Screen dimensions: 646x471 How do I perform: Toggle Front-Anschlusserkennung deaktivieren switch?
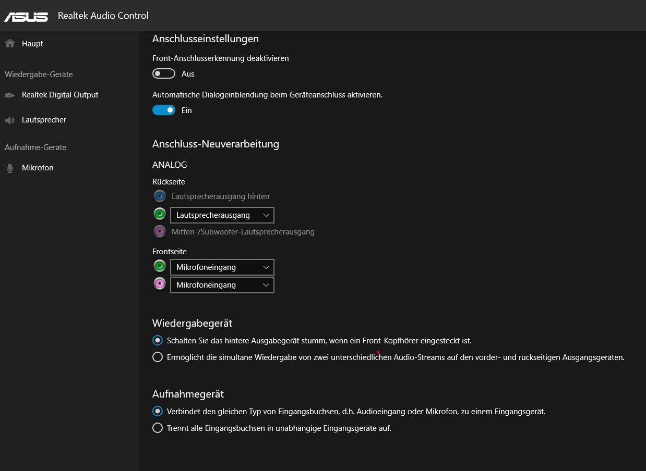pos(163,74)
